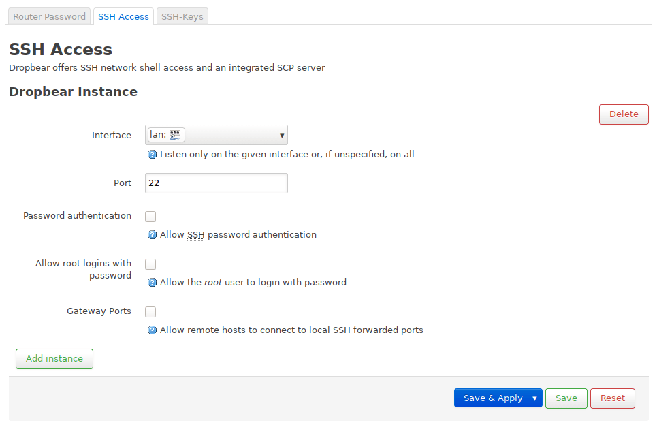Image resolution: width=657 pixels, height=427 pixels.
Task: Click the Save & Apply button
Action: click(x=492, y=398)
